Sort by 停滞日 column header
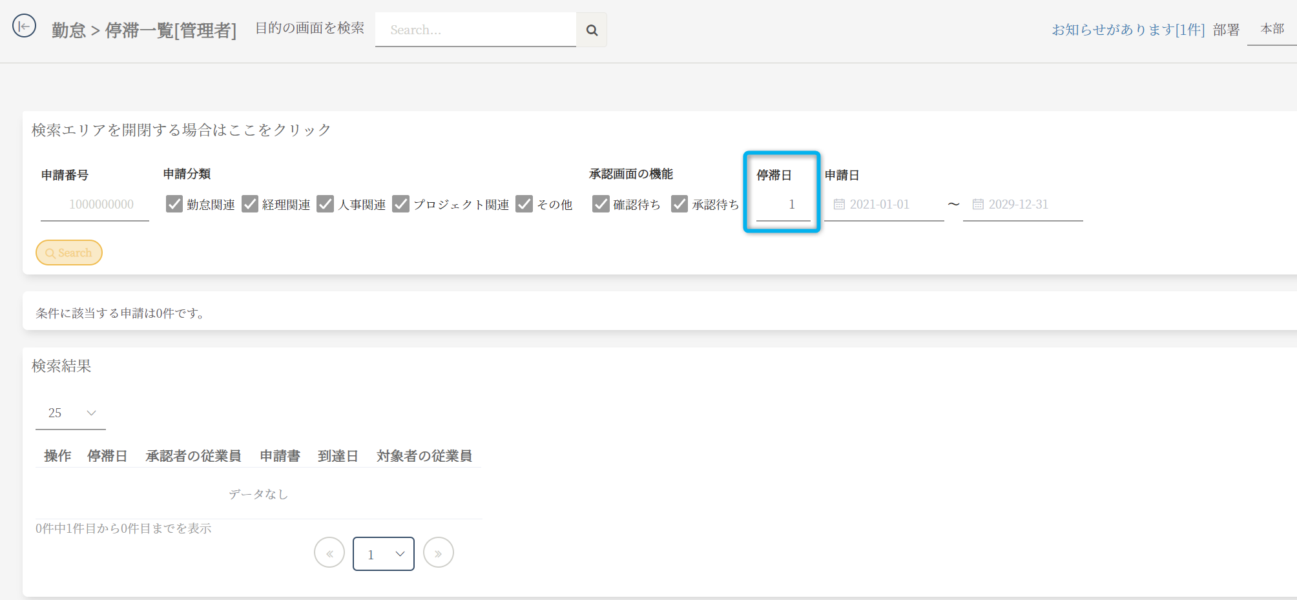The image size is (1297, 600). (107, 456)
